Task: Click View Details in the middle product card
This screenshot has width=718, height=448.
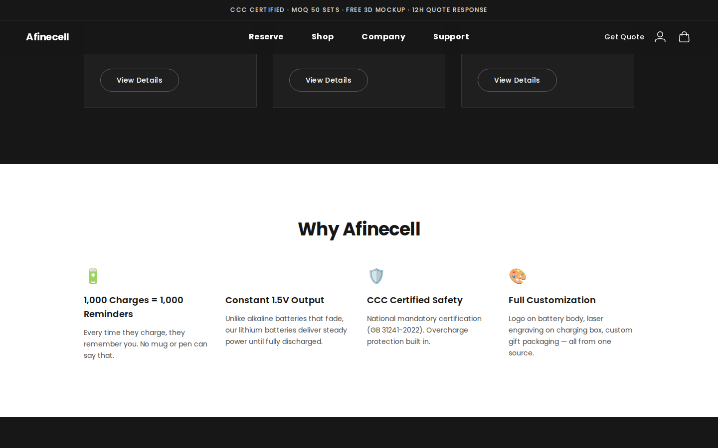Action: tap(329, 80)
